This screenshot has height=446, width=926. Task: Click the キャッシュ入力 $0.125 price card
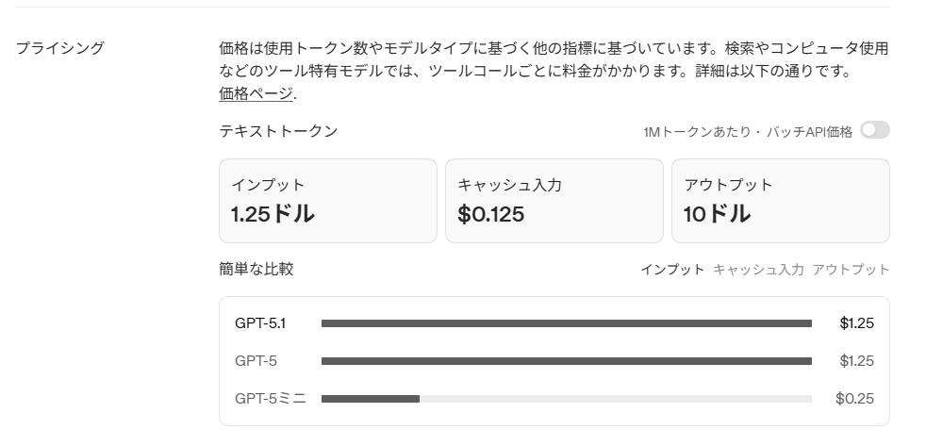tap(554, 201)
